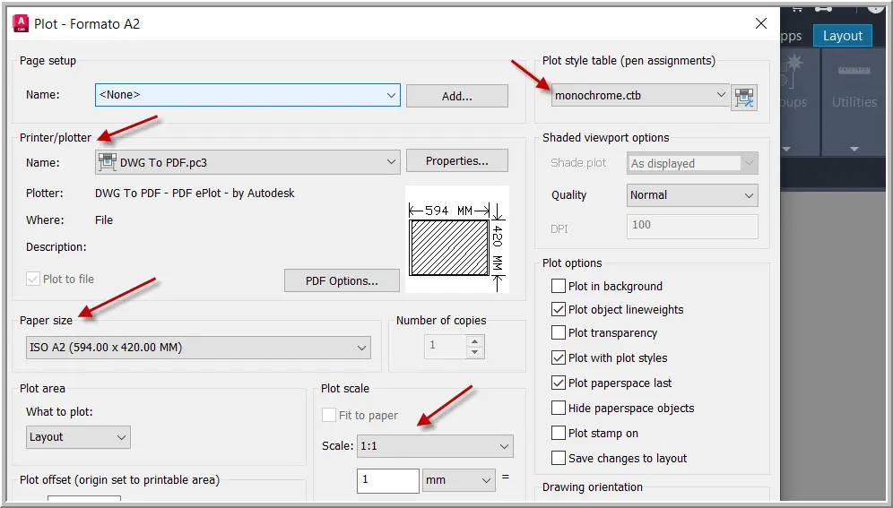893x508 pixels.
Task: Click the plotter icon beside DWG To PDF.pc3
Action: (107, 162)
